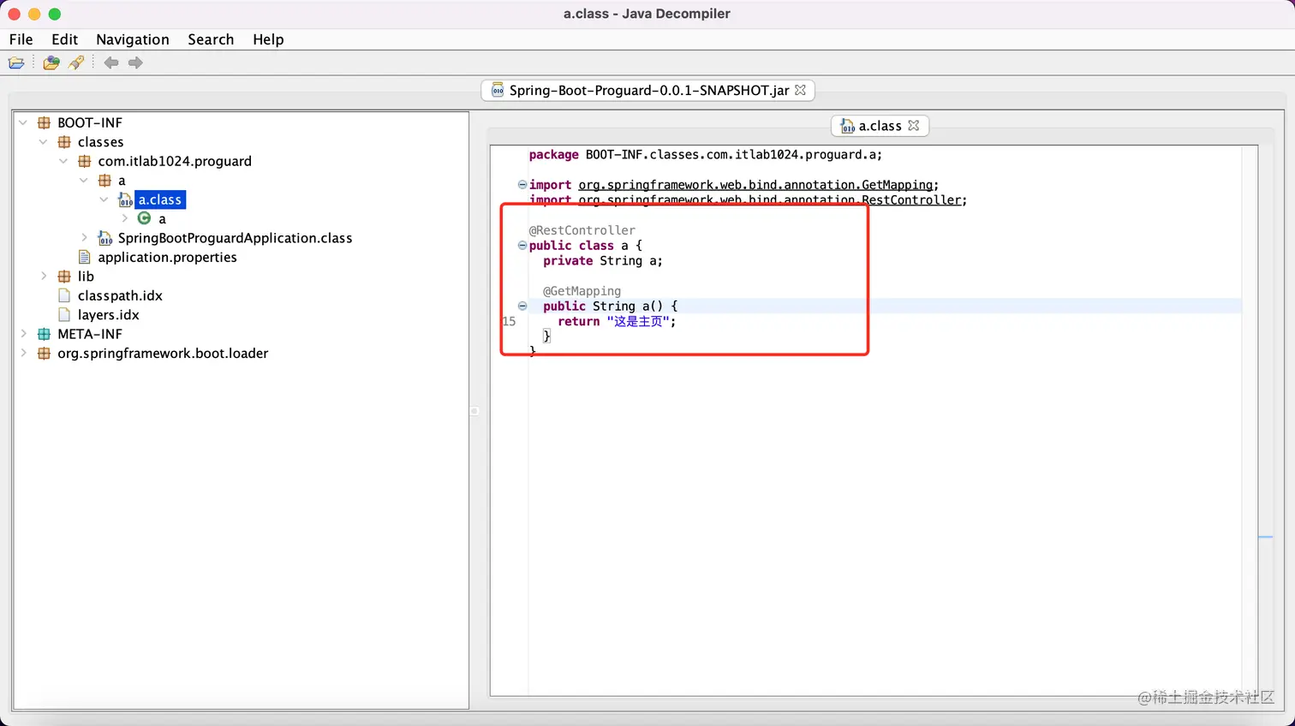Expand the lib tree node
Viewport: 1295px width, 726px height.
[x=44, y=277]
